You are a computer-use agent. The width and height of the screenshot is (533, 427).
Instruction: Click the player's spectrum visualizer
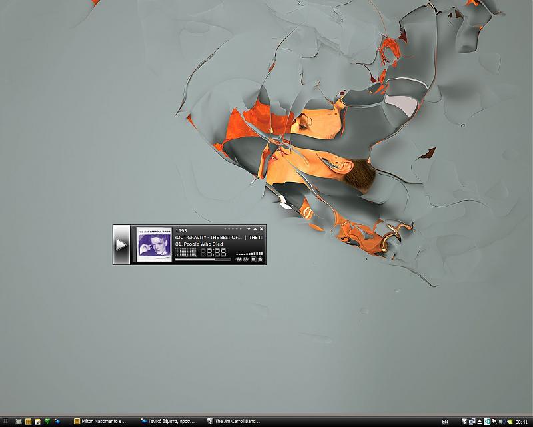click(x=187, y=252)
